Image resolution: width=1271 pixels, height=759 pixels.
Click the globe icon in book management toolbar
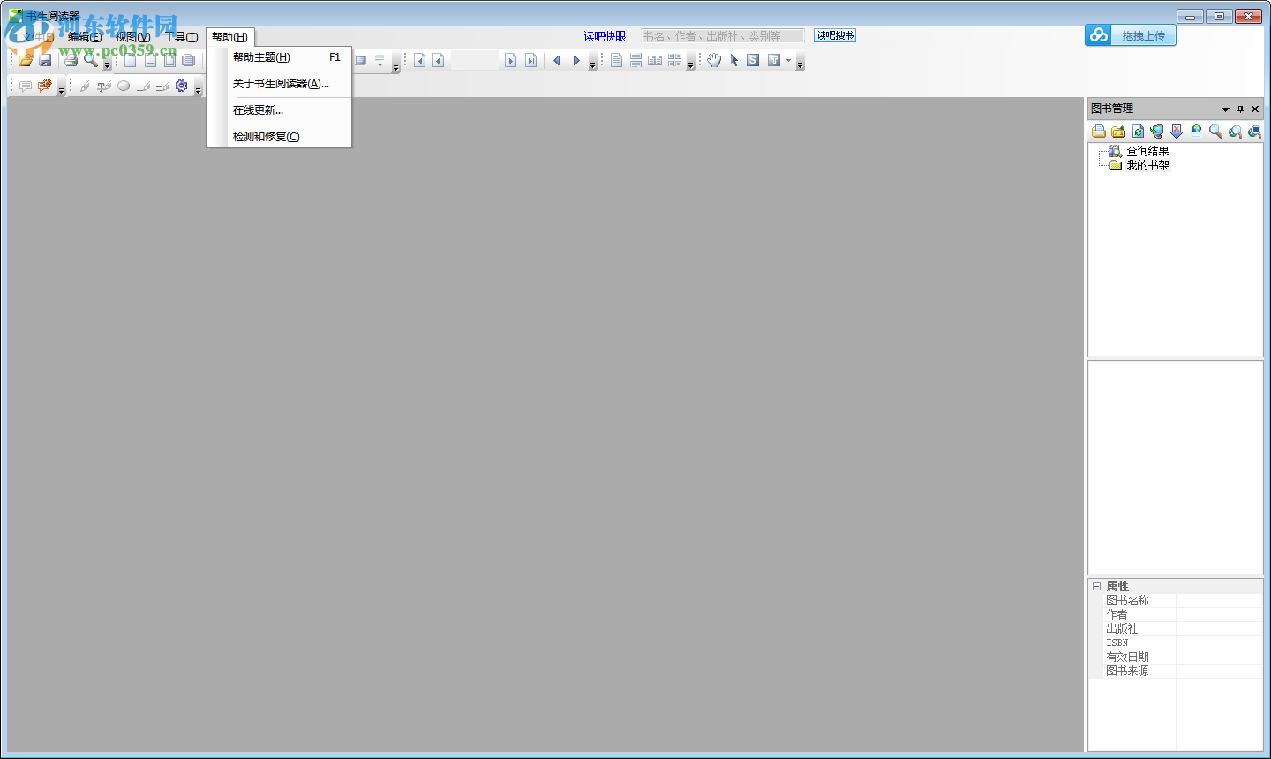pyautogui.click(x=1196, y=132)
